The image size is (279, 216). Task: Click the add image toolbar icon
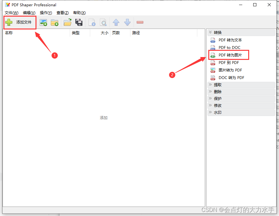(43, 23)
